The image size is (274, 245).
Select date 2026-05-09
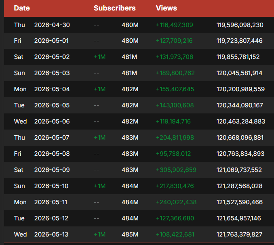[x=52, y=170]
